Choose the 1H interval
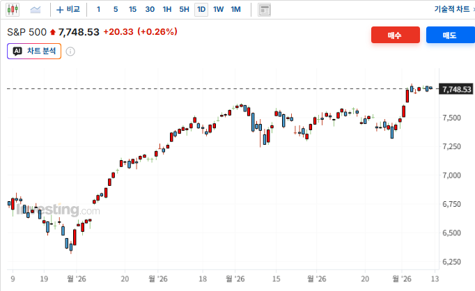This screenshot has width=475, height=291. tap(167, 10)
